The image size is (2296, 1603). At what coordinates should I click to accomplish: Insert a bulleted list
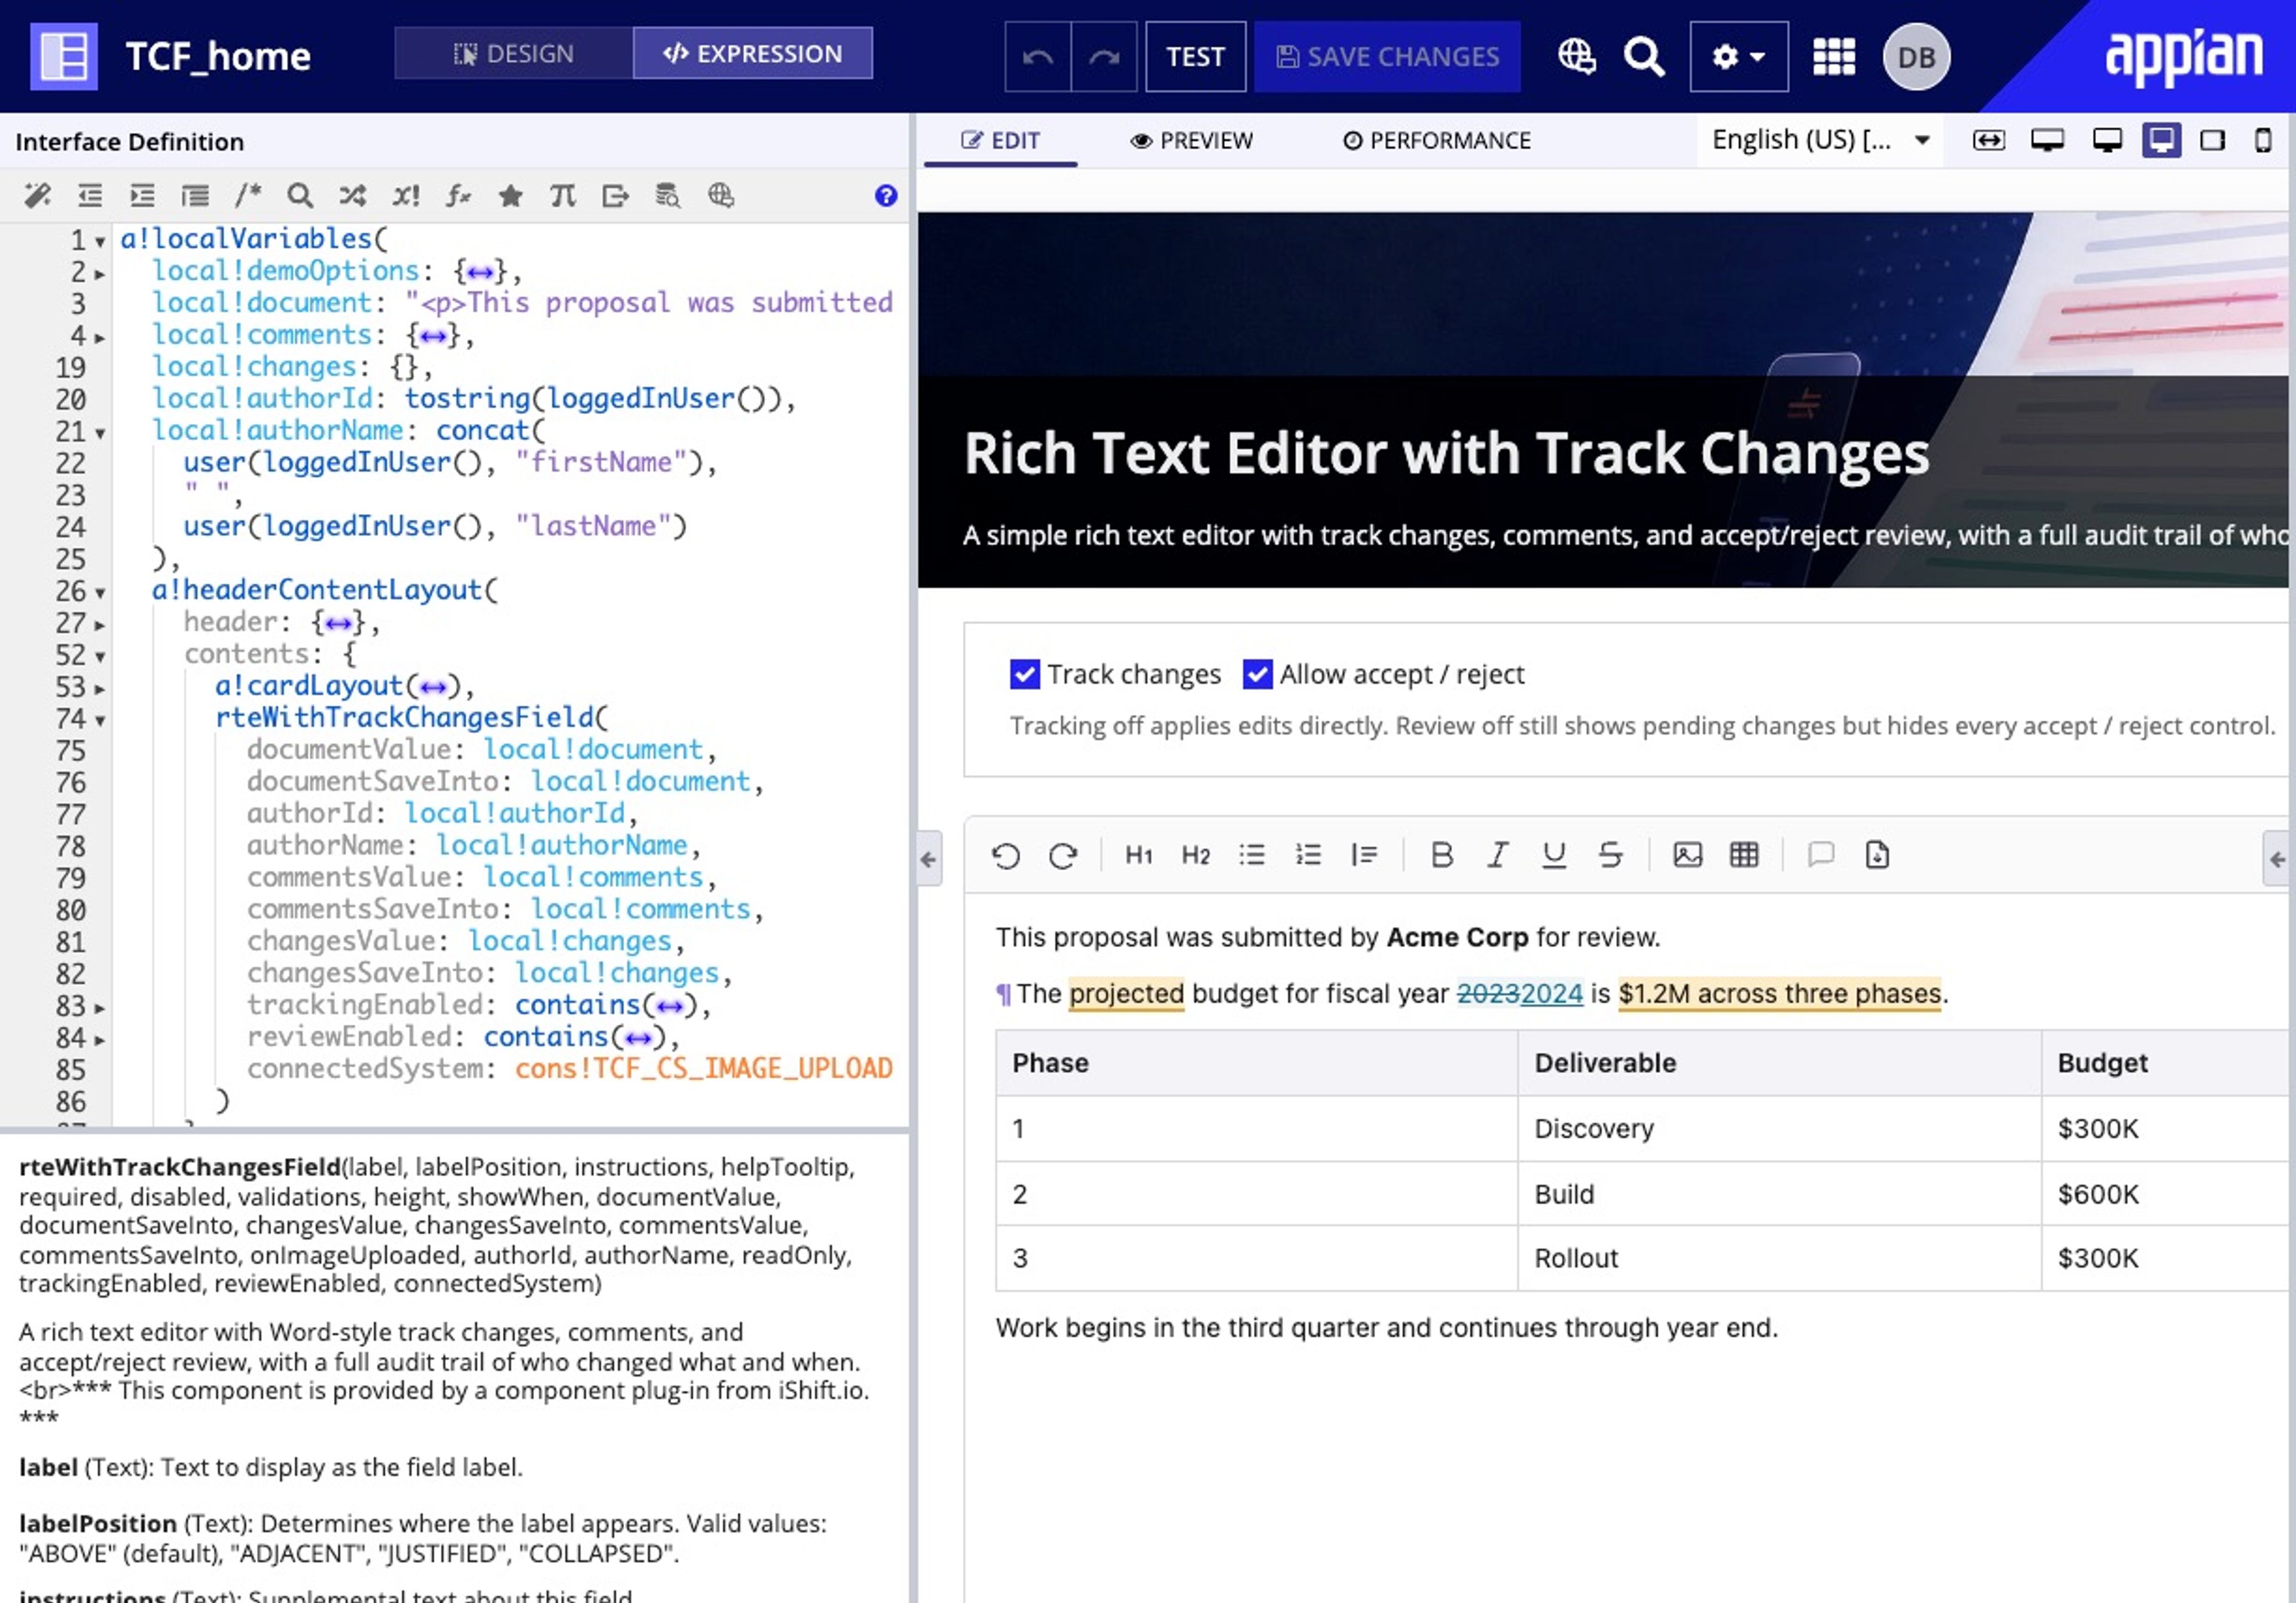1252,855
